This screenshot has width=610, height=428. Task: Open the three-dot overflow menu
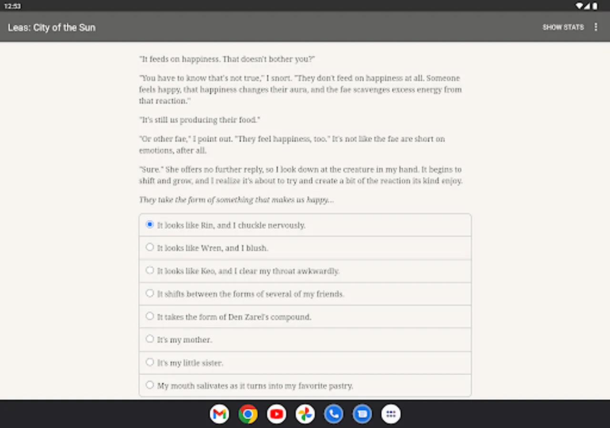point(596,27)
